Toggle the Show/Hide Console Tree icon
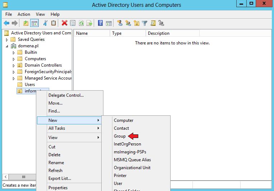 [x=34, y=23]
